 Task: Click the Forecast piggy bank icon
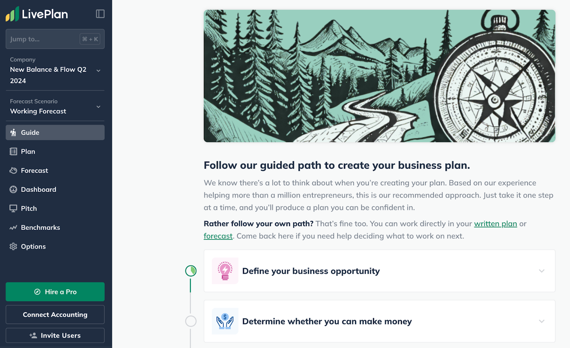pos(13,170)
